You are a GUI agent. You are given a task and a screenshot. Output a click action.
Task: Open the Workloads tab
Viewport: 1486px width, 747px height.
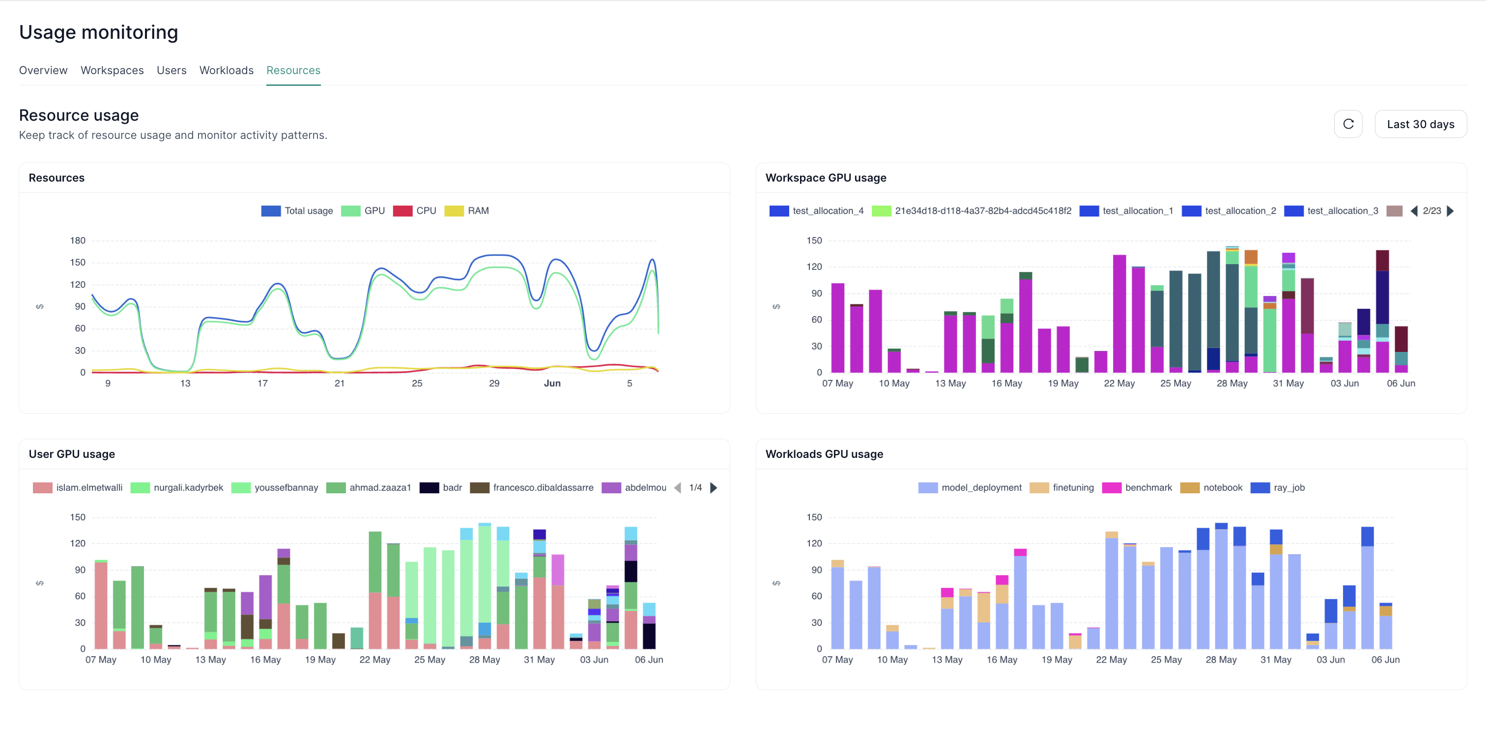[226, 70]
